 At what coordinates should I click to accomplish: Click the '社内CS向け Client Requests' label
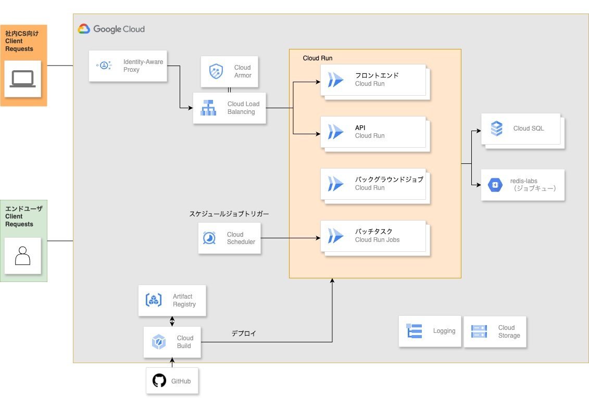22,41
